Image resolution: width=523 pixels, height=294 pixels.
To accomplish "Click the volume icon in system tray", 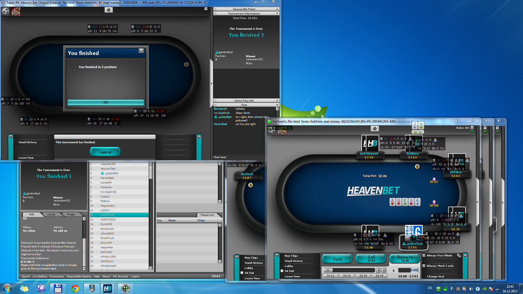I will [471, 289].
